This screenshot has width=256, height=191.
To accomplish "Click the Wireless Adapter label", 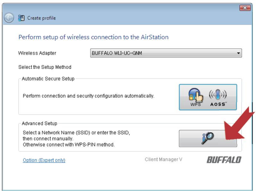I will (37, 53).
